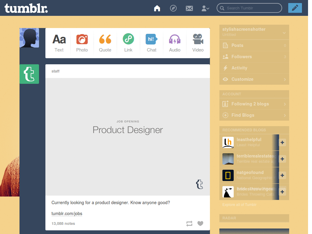Open the Posts menu item
This screenshot has width=312, height=234.
(254, 45)
